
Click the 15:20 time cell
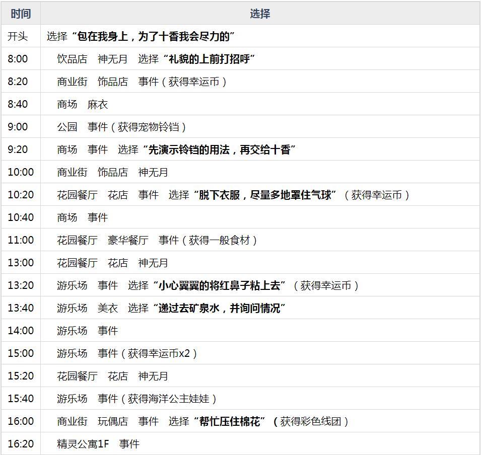click(x=21, y=376)
